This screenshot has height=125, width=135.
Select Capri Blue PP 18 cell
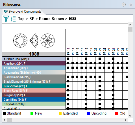pyautogui.click(x=86, y=99)
